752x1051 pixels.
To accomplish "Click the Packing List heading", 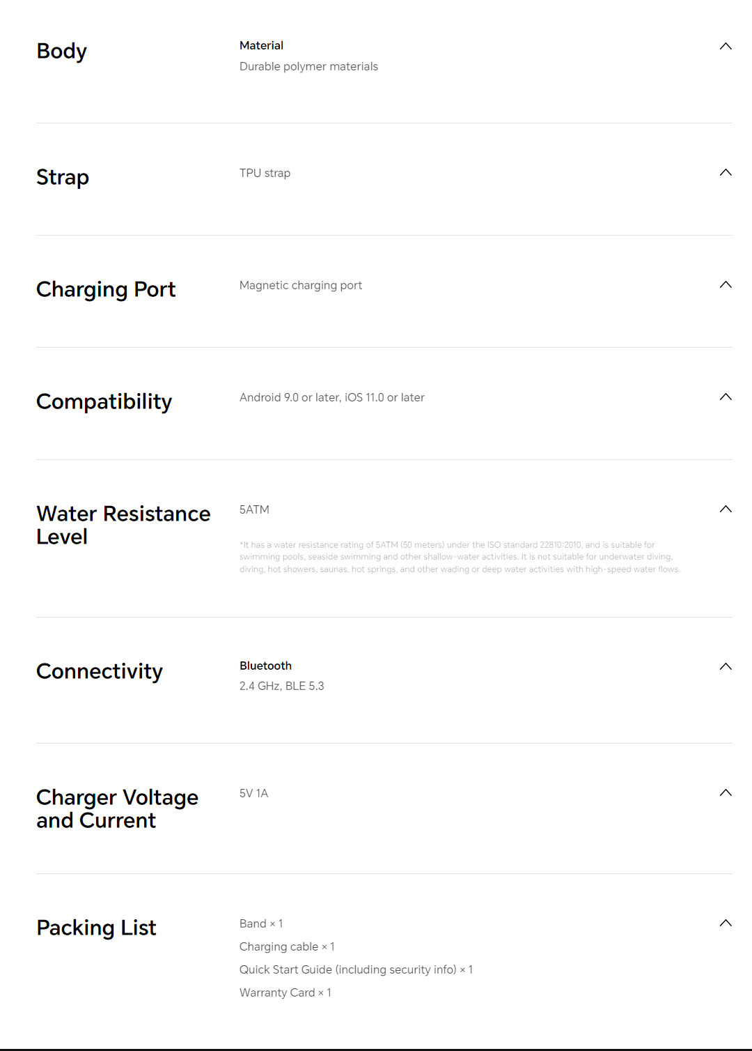I will click(97, 928).
